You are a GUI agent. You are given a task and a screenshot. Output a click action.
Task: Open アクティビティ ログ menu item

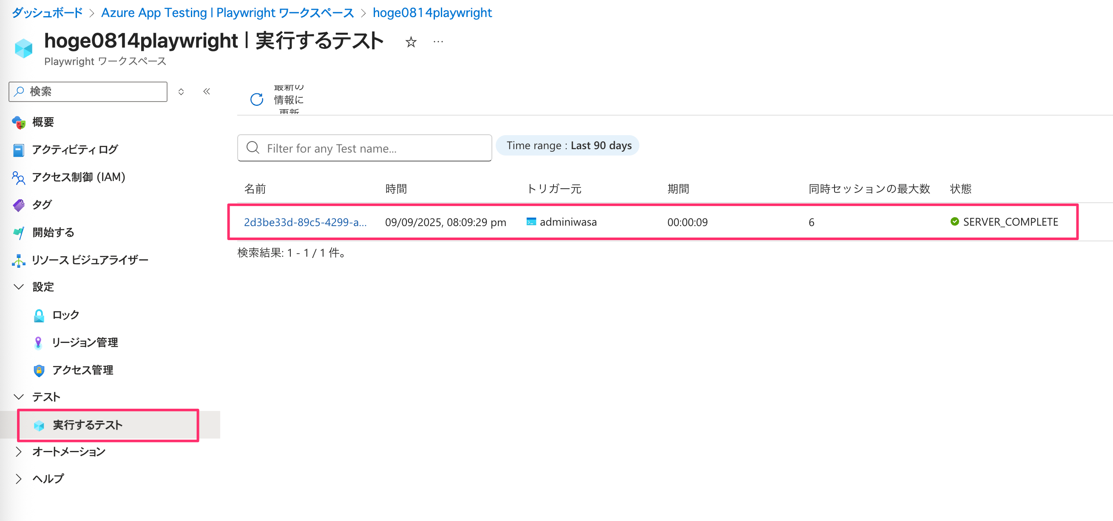pyautogui.click(x=75, y=150)
